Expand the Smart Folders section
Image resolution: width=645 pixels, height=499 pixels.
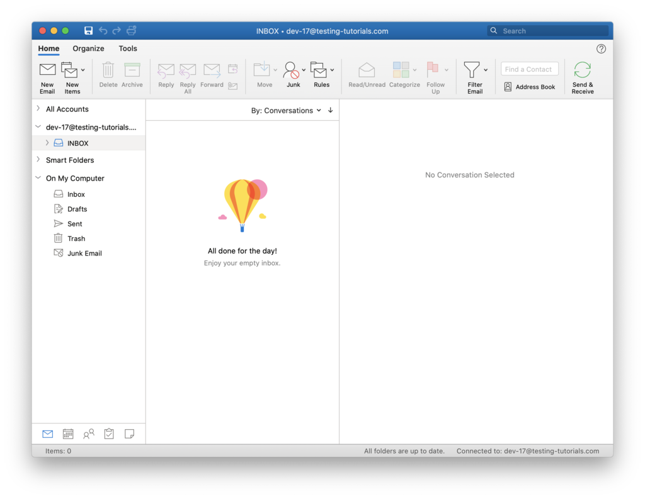(38, 160)
